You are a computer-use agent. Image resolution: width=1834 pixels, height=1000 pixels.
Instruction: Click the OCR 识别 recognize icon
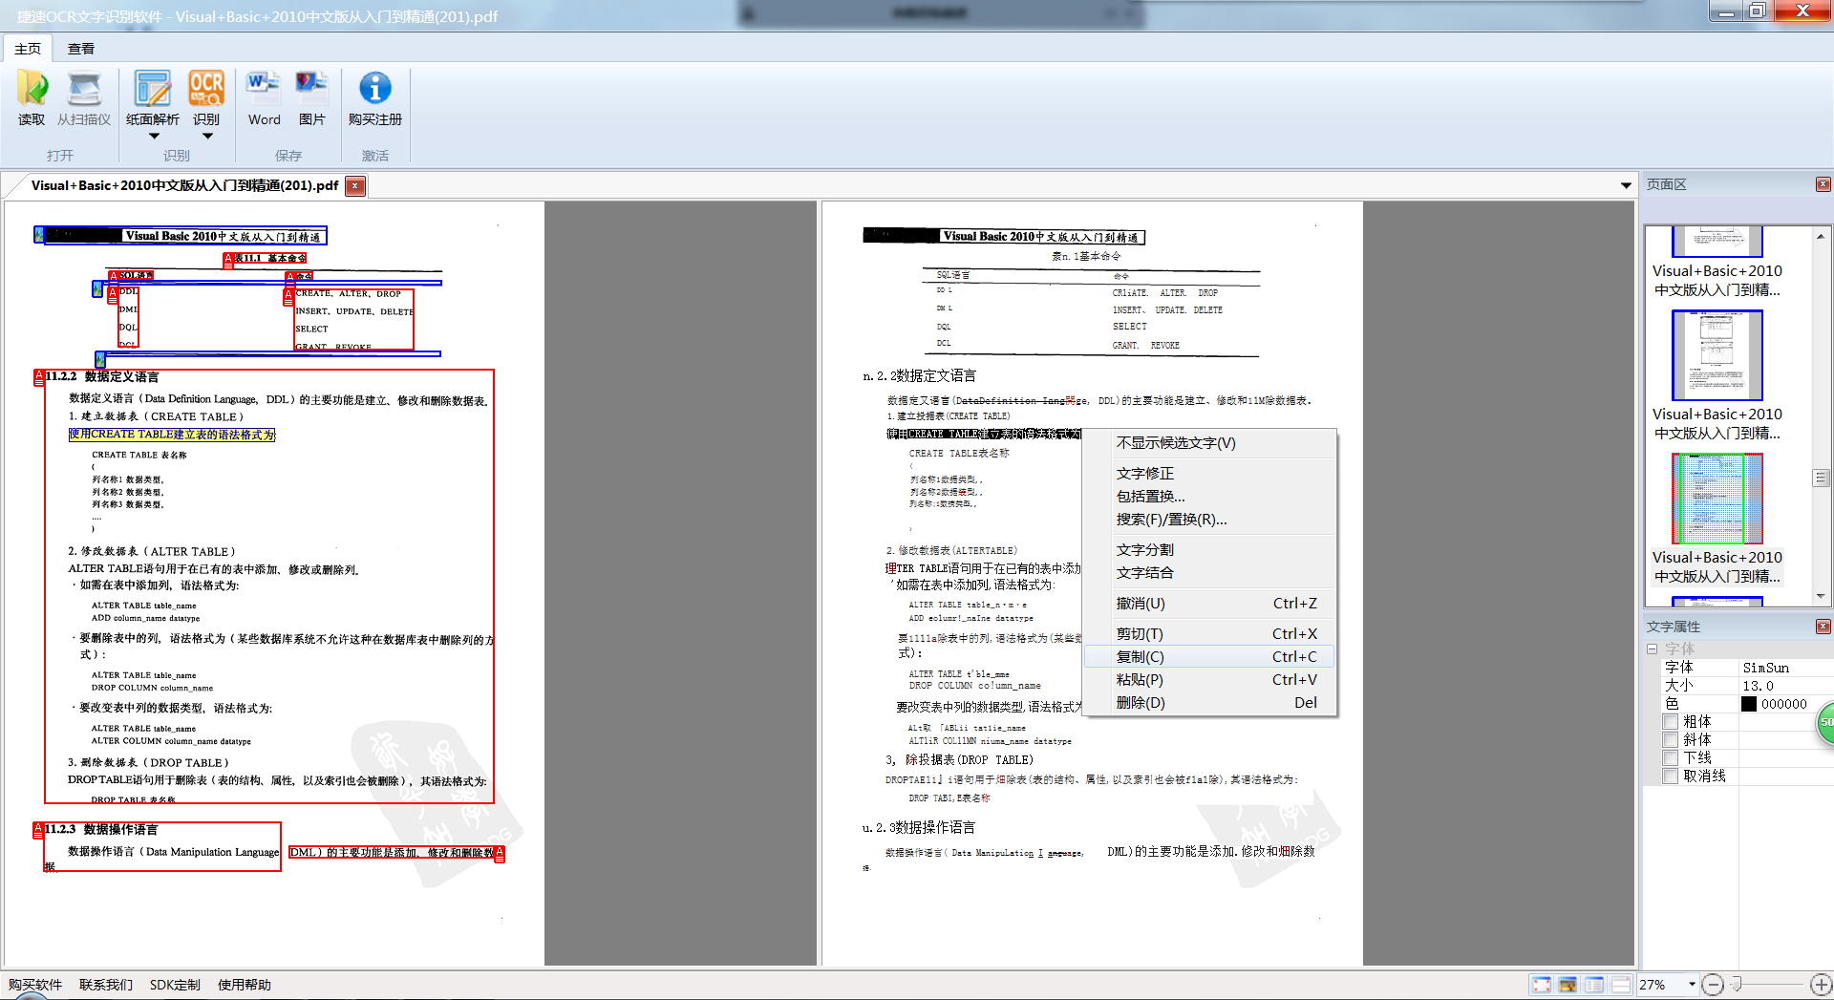point(206,90)
